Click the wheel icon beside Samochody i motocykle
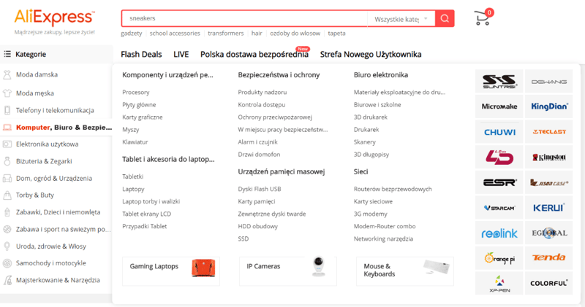Image resolution: width=585 pixels, height=307 pixels. click(7, 263)
